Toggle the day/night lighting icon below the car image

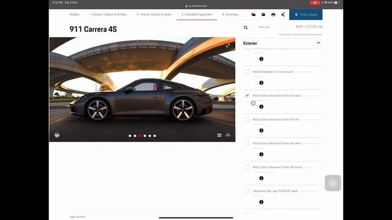(219, 135)
